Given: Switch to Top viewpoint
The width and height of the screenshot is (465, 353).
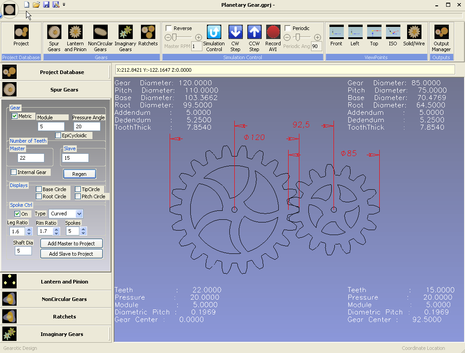Looking at the screenshot, I should point(374,36).
